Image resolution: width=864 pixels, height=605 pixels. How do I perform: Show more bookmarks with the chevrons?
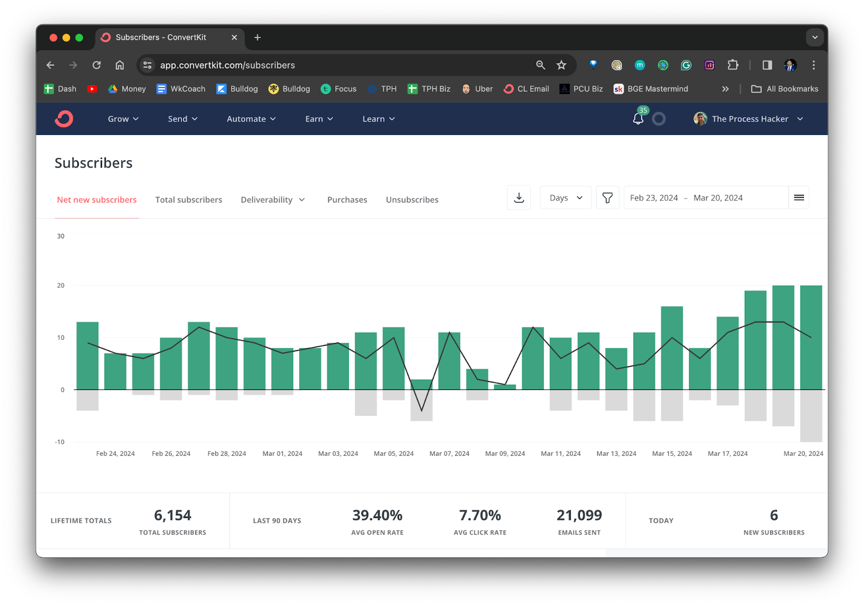coord(725,89)
